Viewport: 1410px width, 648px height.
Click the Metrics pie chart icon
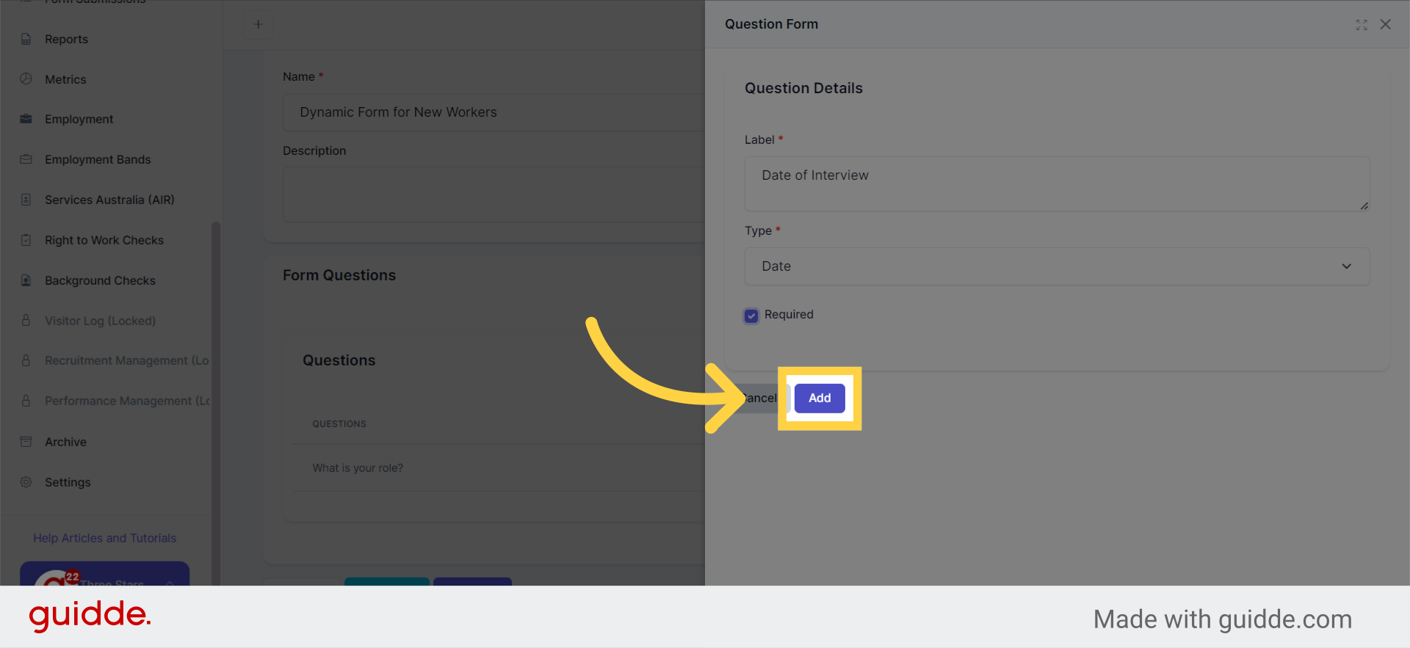click(x=26, y=79)
